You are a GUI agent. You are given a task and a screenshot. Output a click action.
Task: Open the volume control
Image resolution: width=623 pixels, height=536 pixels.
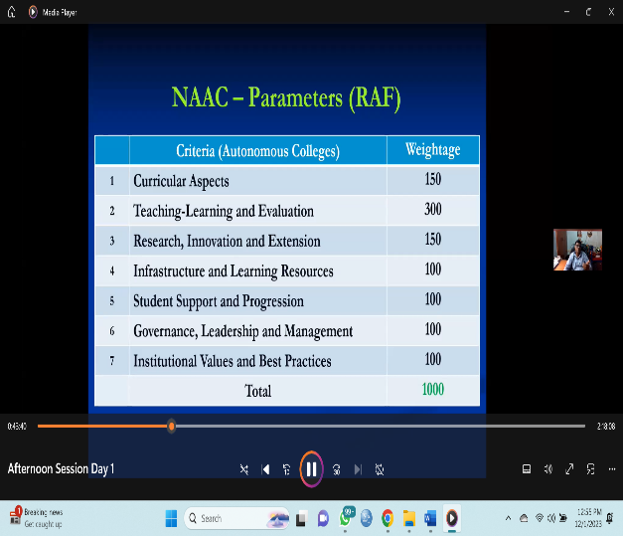coord(547,469)
